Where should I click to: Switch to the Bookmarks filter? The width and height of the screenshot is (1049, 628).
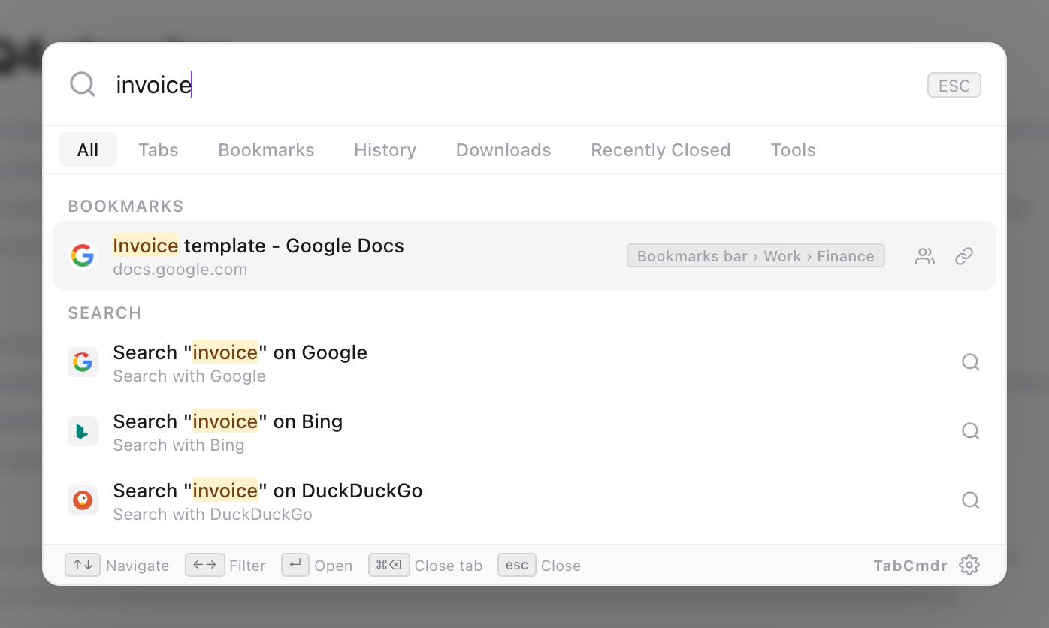[267, 149]
